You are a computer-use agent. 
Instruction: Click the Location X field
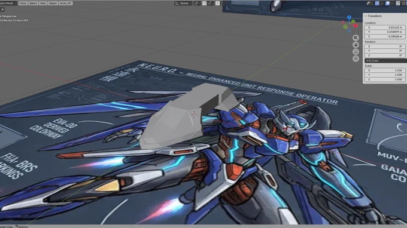385,27
